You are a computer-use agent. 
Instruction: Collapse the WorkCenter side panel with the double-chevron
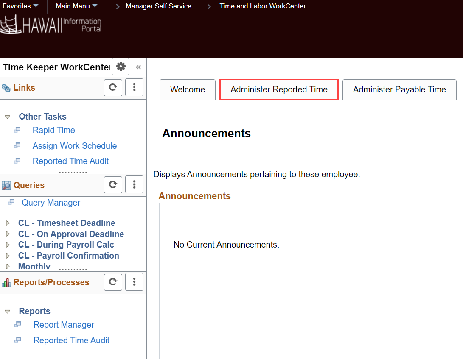tap(138, 67)
